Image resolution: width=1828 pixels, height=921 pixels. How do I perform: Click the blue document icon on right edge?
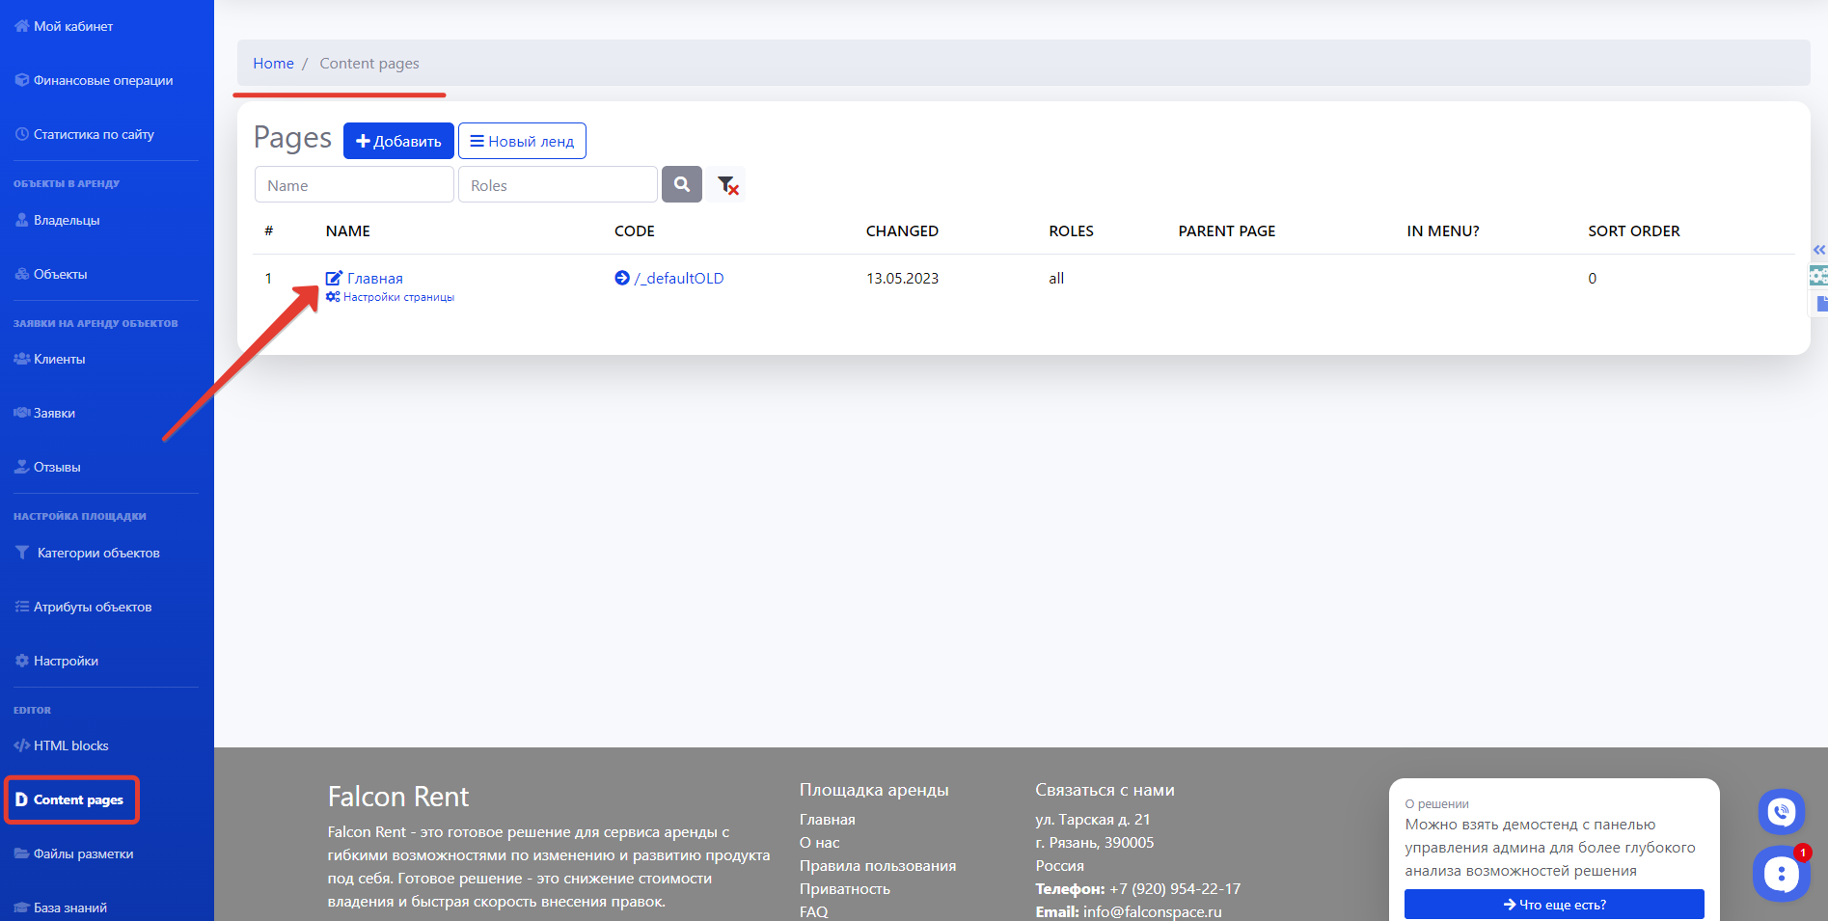(x=1820, y=304)
